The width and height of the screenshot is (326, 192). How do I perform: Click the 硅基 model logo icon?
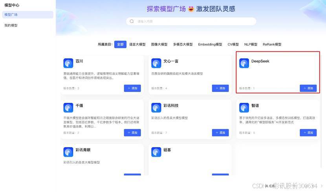click(156, 152)
